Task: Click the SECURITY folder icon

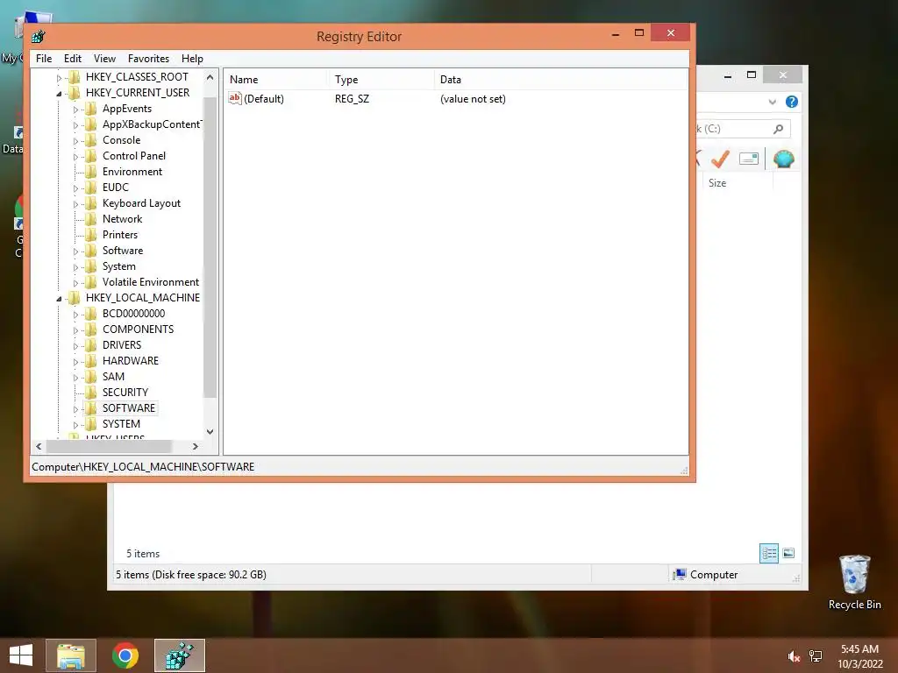Action: [x=91, y=392]
